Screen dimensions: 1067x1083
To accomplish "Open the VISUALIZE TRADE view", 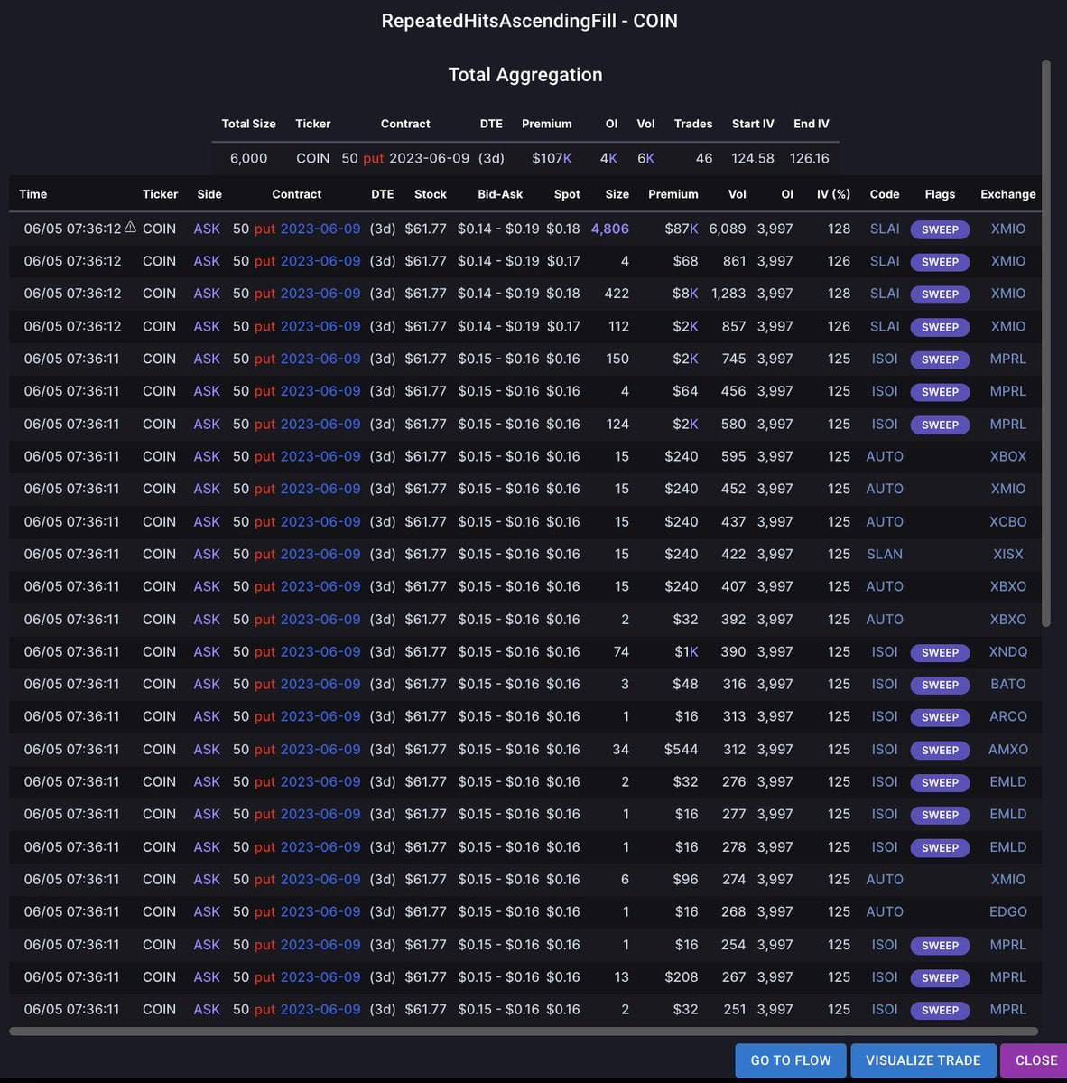I will click(923, 1060).
